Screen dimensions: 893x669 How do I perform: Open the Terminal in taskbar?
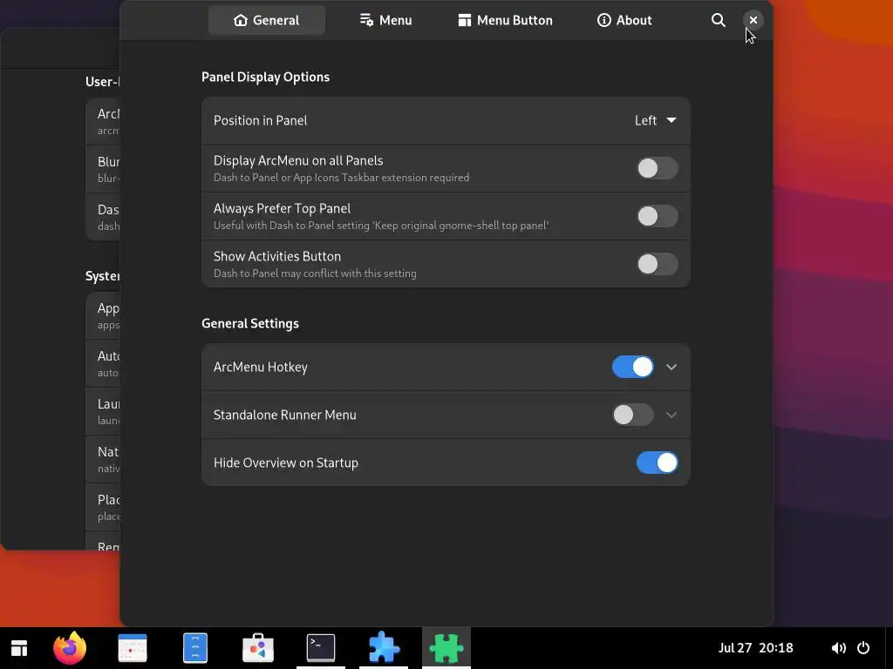(x=321, y=648)
